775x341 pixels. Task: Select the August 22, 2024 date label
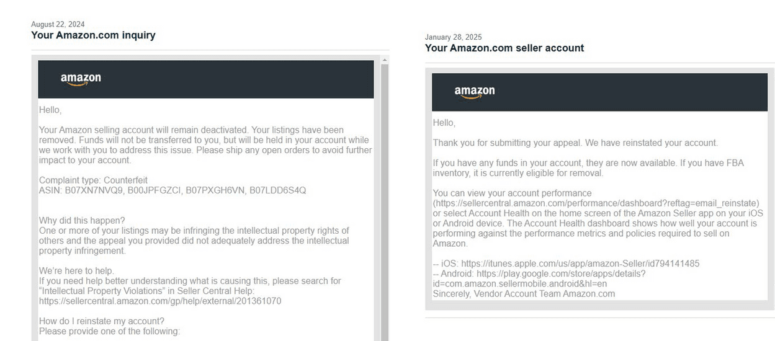tap(58, 24)
